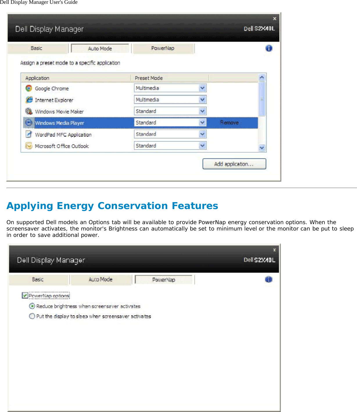Open preset mode dropdown for Google Chrome
This screenshot has height=412, width=357.
(202, 88)
